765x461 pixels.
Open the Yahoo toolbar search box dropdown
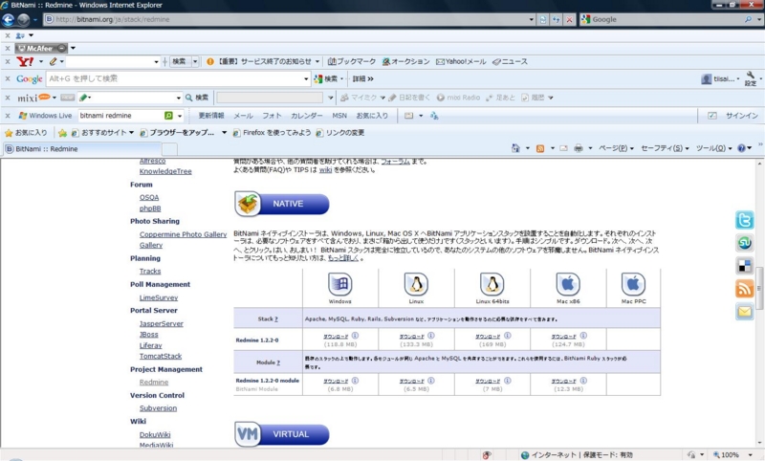(156, 62)
